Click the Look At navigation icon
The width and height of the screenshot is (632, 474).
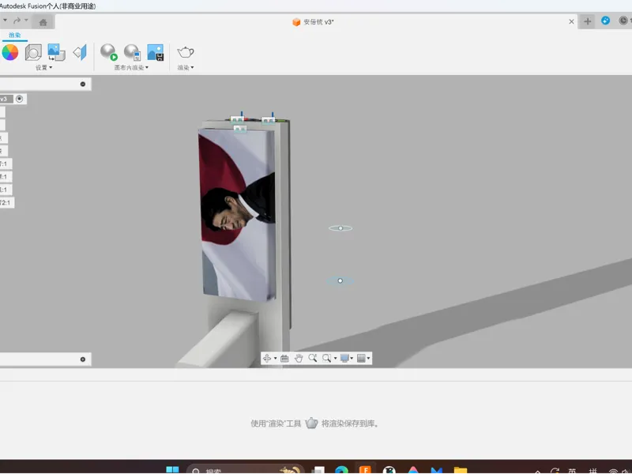coord(284,358)
